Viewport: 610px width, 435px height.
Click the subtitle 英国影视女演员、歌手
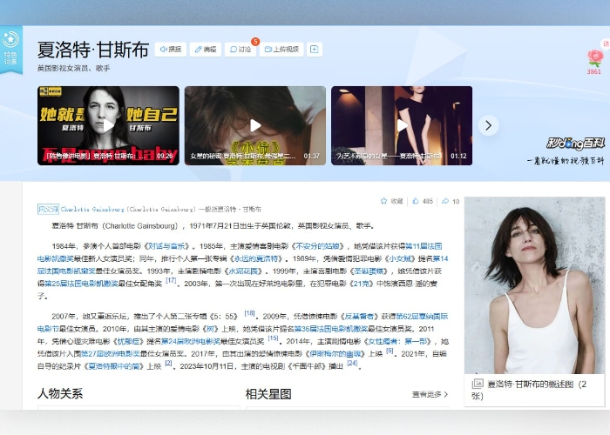73,69
